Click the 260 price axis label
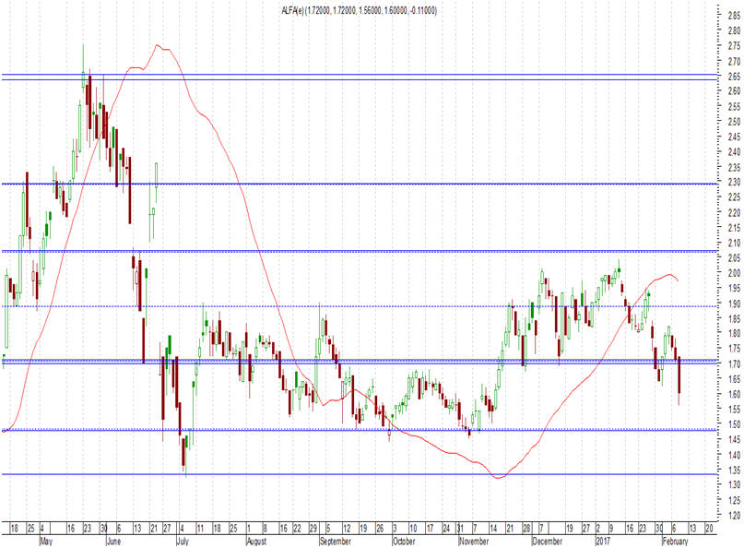The height and width of the screenshot is (548, 744). [734, 91]
